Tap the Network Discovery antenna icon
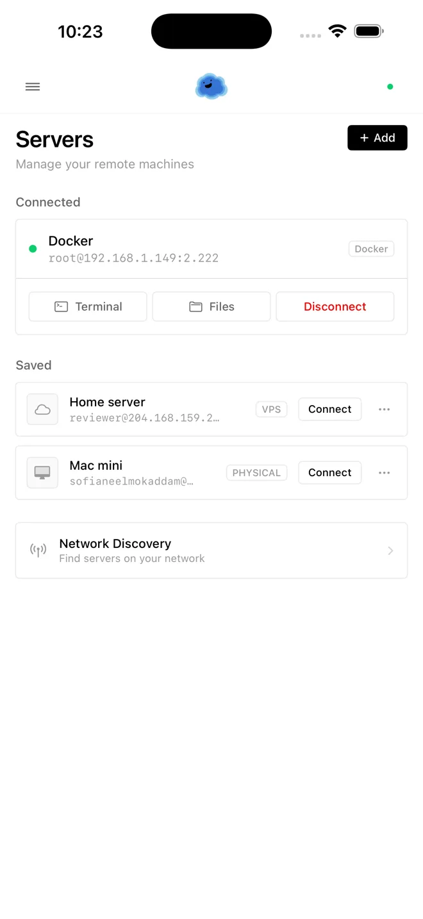This screenshot has width=423, height=919. tap(38, 551)
